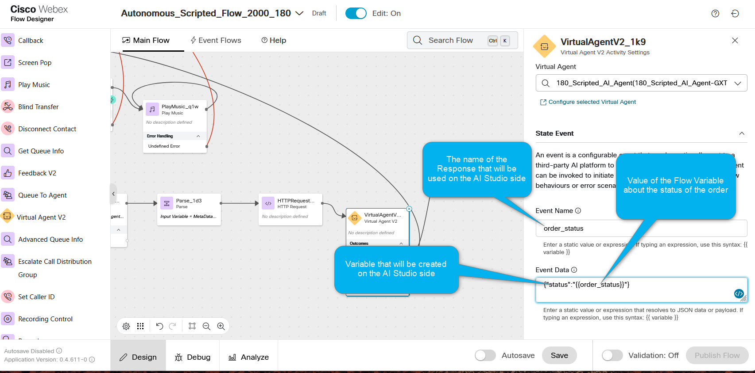
Task: Switch to the Event Flows tab
Action: click(216, 40)
